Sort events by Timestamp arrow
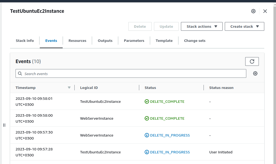The image size is (276, 164). pos(69,88)
